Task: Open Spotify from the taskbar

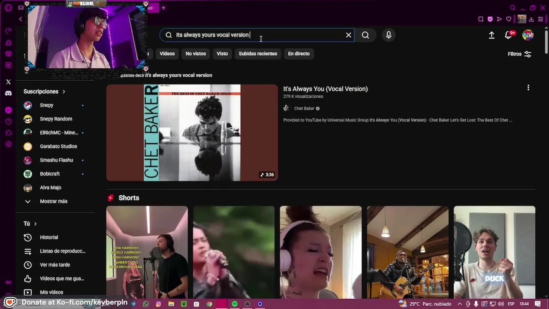Action: (x=235, y=304)
